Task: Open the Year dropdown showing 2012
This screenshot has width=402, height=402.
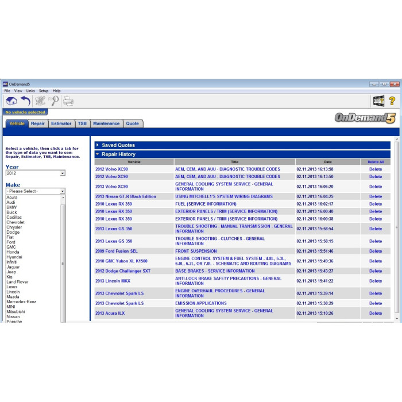Action: (x=36, y=173)
